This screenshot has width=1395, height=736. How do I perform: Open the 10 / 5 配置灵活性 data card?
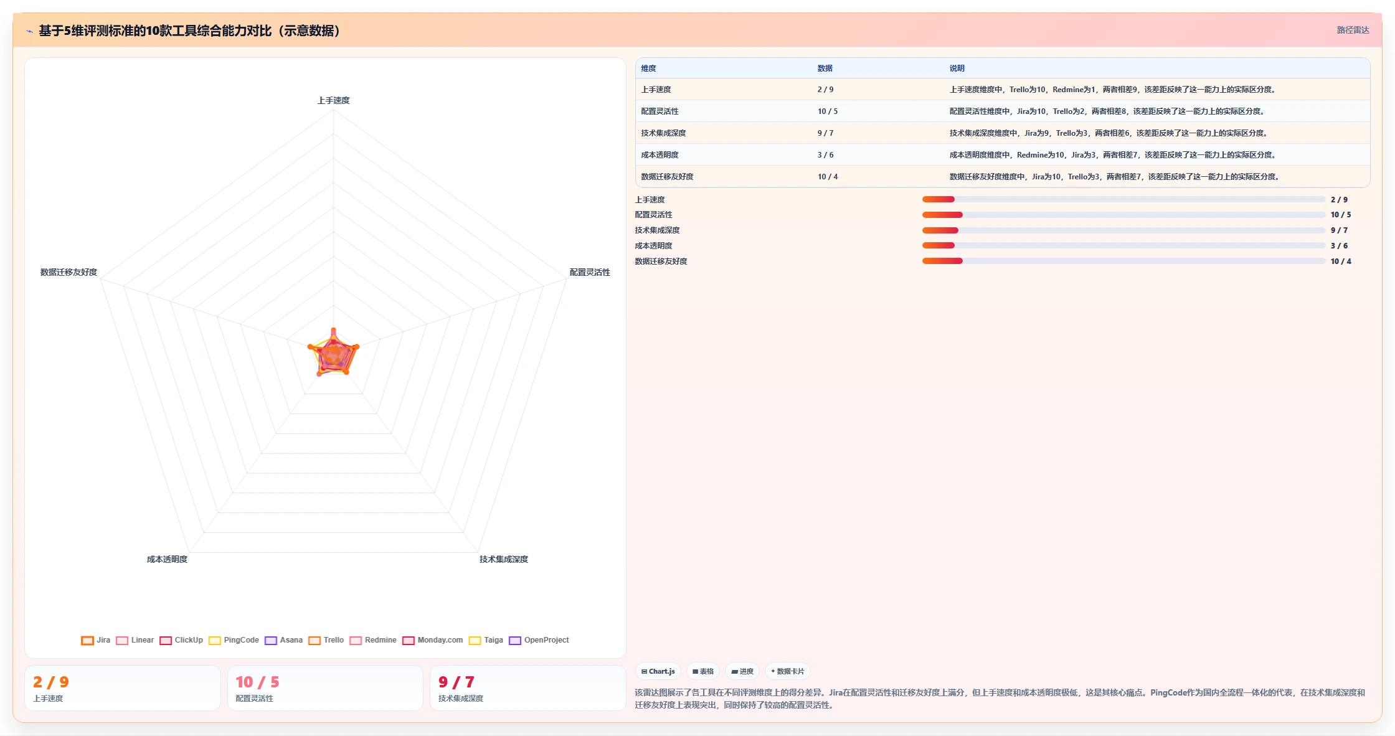[x=325, y=688]
